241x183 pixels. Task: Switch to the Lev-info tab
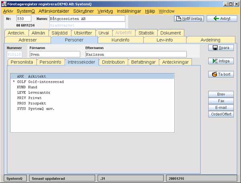[x=165, y=40]
